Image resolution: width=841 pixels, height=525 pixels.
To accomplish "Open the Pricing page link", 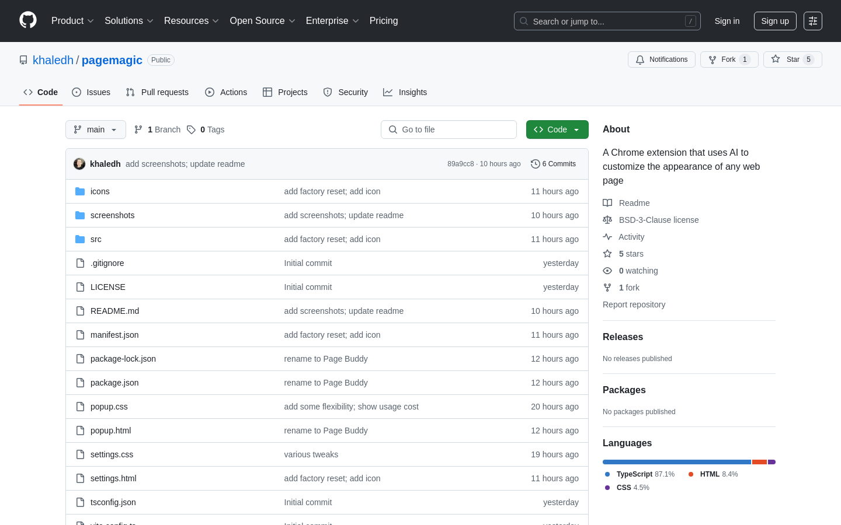I will pos(384,21).
